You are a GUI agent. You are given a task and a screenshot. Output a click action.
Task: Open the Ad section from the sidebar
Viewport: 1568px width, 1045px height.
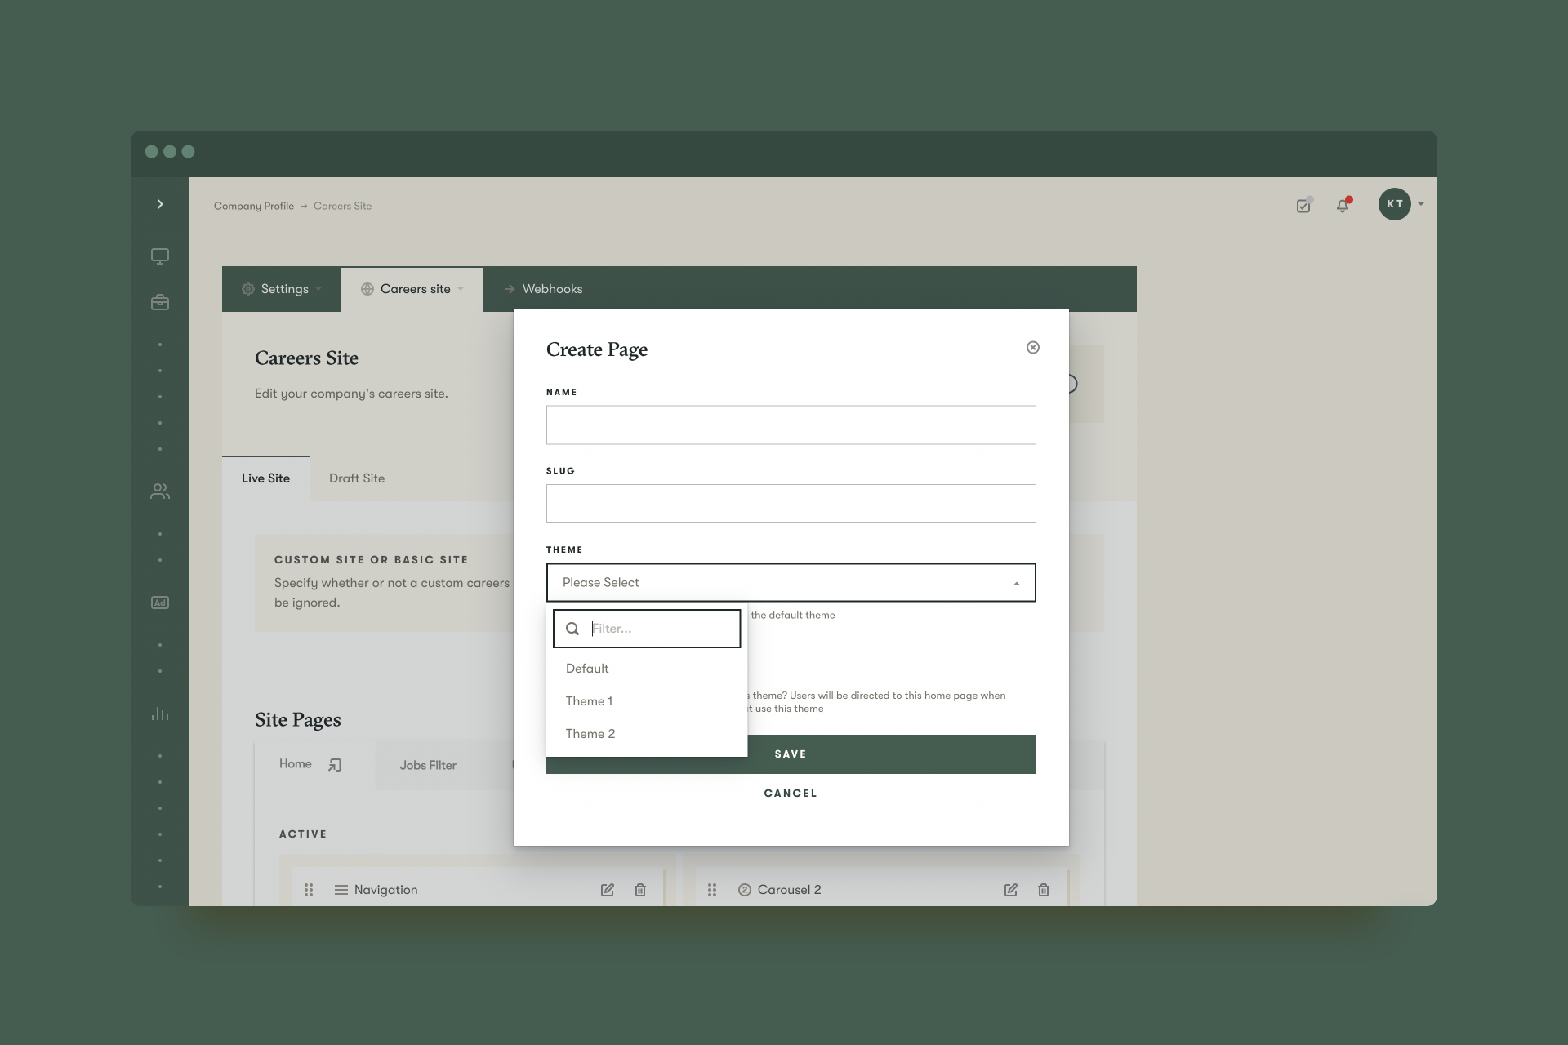(160, 603)
